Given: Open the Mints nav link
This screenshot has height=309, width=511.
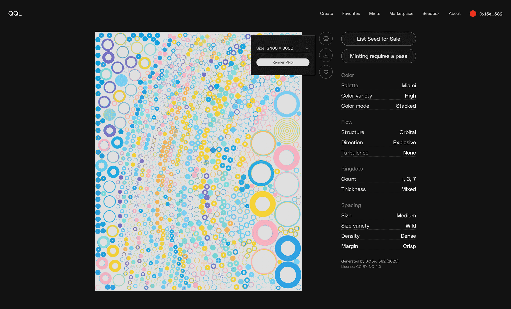Looking at the screenshot, I should (x=374, y=14).
